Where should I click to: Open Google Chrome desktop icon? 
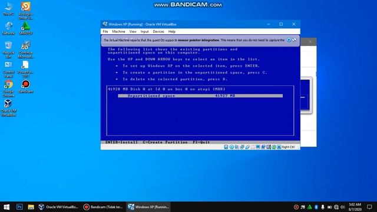(8, 88)
